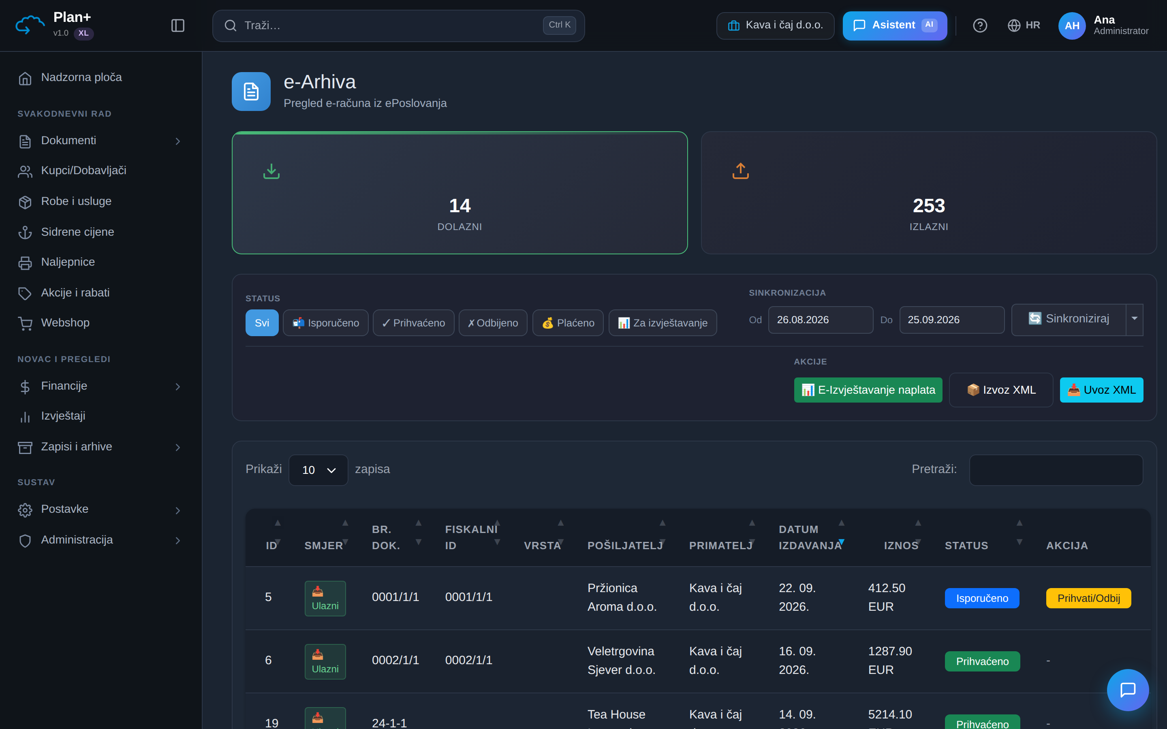This screenshot has width=1167, height=729.
Task: Filter by Plaćeno status
Action: pos(568,322)
